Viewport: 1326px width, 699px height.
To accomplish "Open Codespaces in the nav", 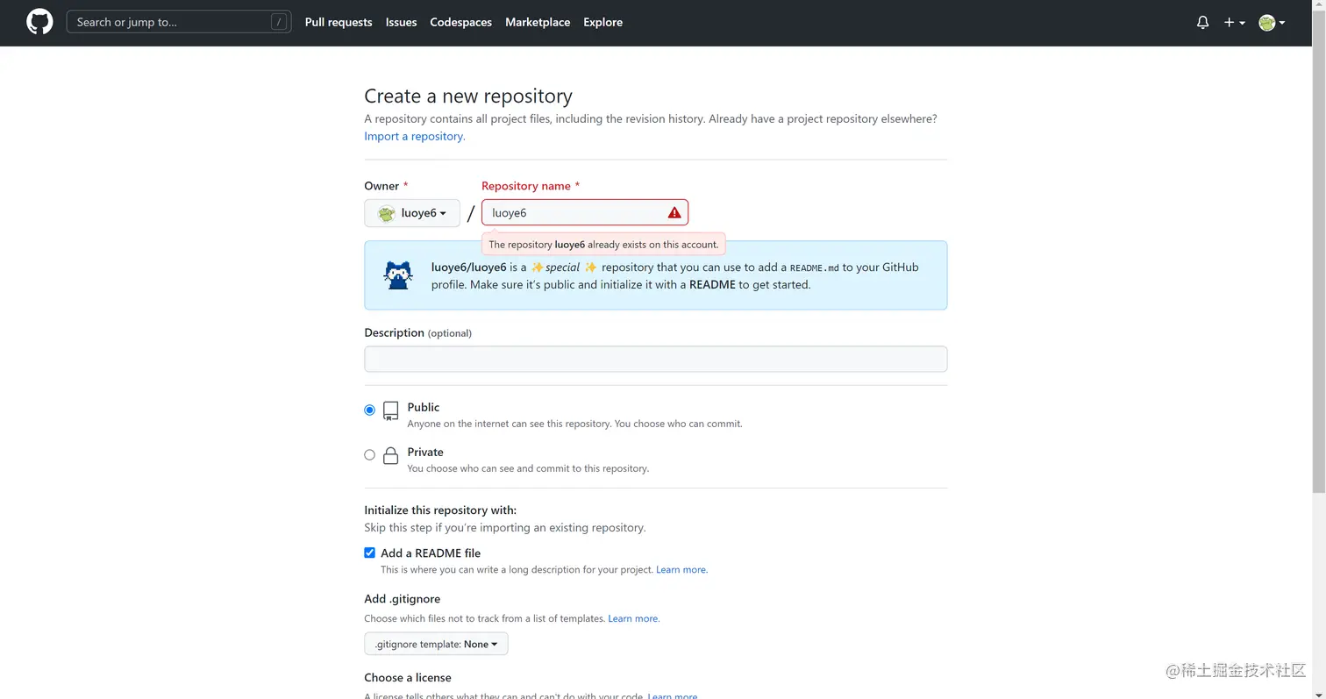I will (460, 22).
